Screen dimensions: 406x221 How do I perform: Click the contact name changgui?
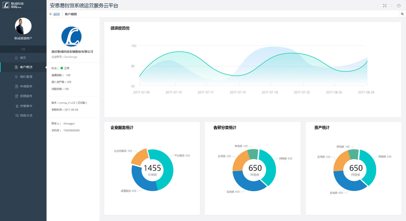click(69, 124)
